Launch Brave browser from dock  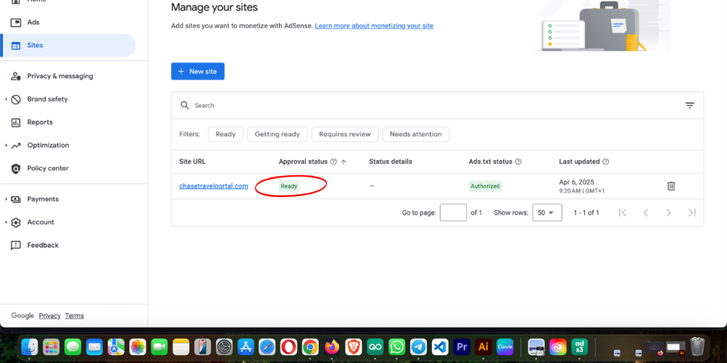click(354, 346)
